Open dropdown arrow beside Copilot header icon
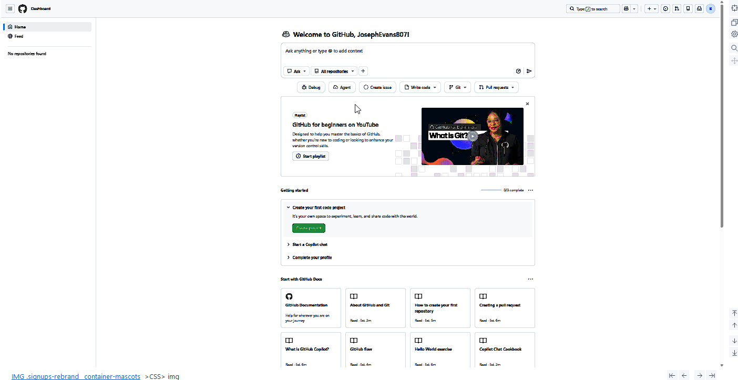The height and width of the screenshot is (380, 738). click(634, 9)
